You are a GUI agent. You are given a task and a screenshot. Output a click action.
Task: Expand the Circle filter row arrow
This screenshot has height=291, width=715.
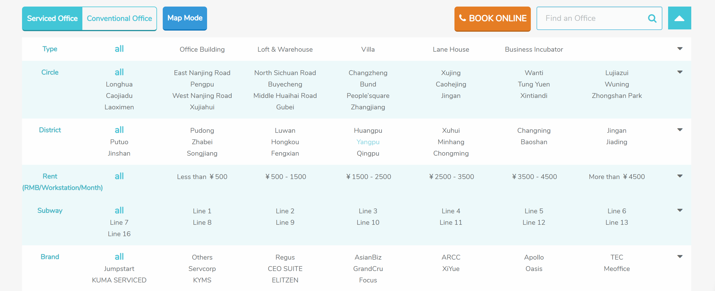680,72
